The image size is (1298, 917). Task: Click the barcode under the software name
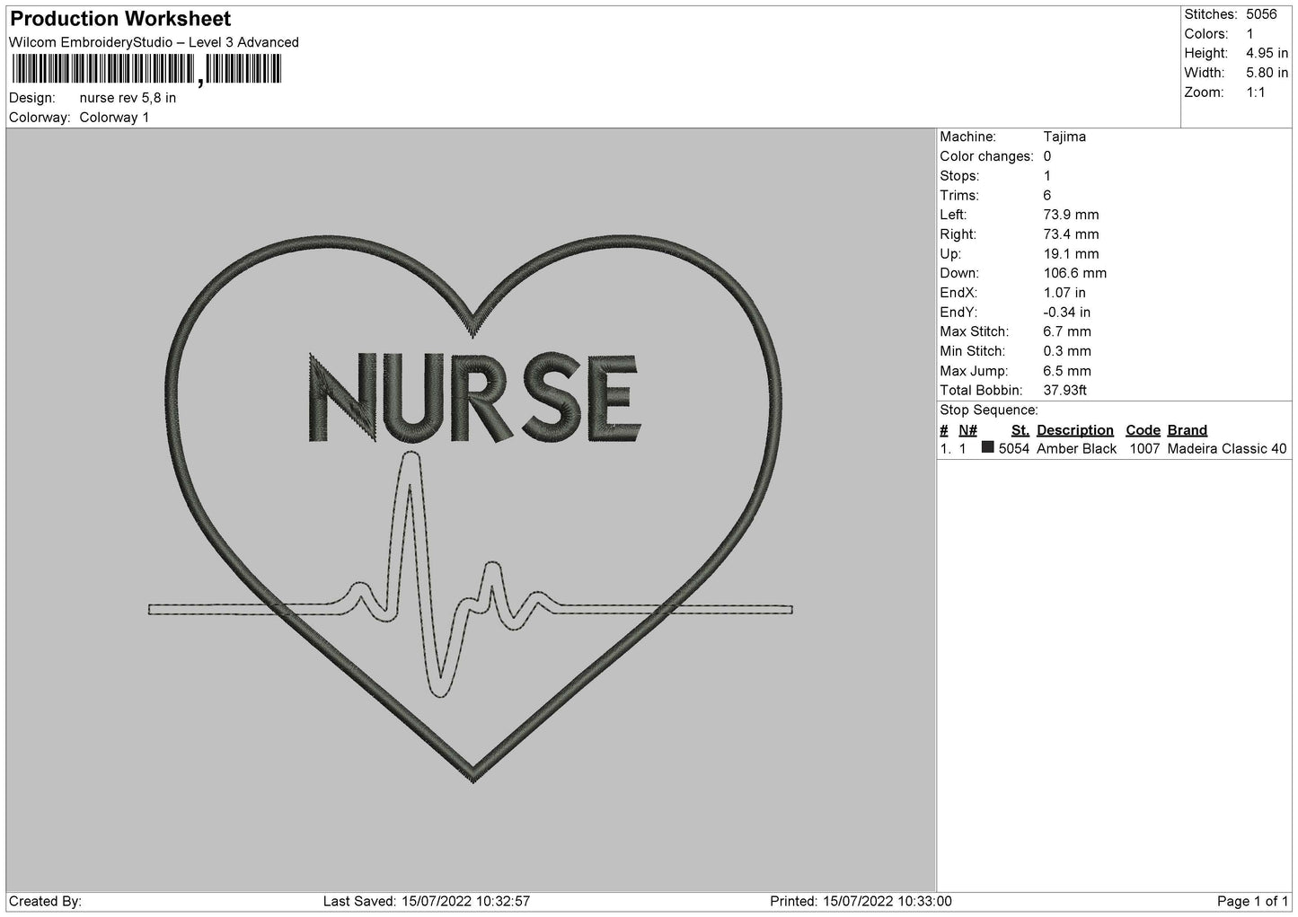(146, 69)
